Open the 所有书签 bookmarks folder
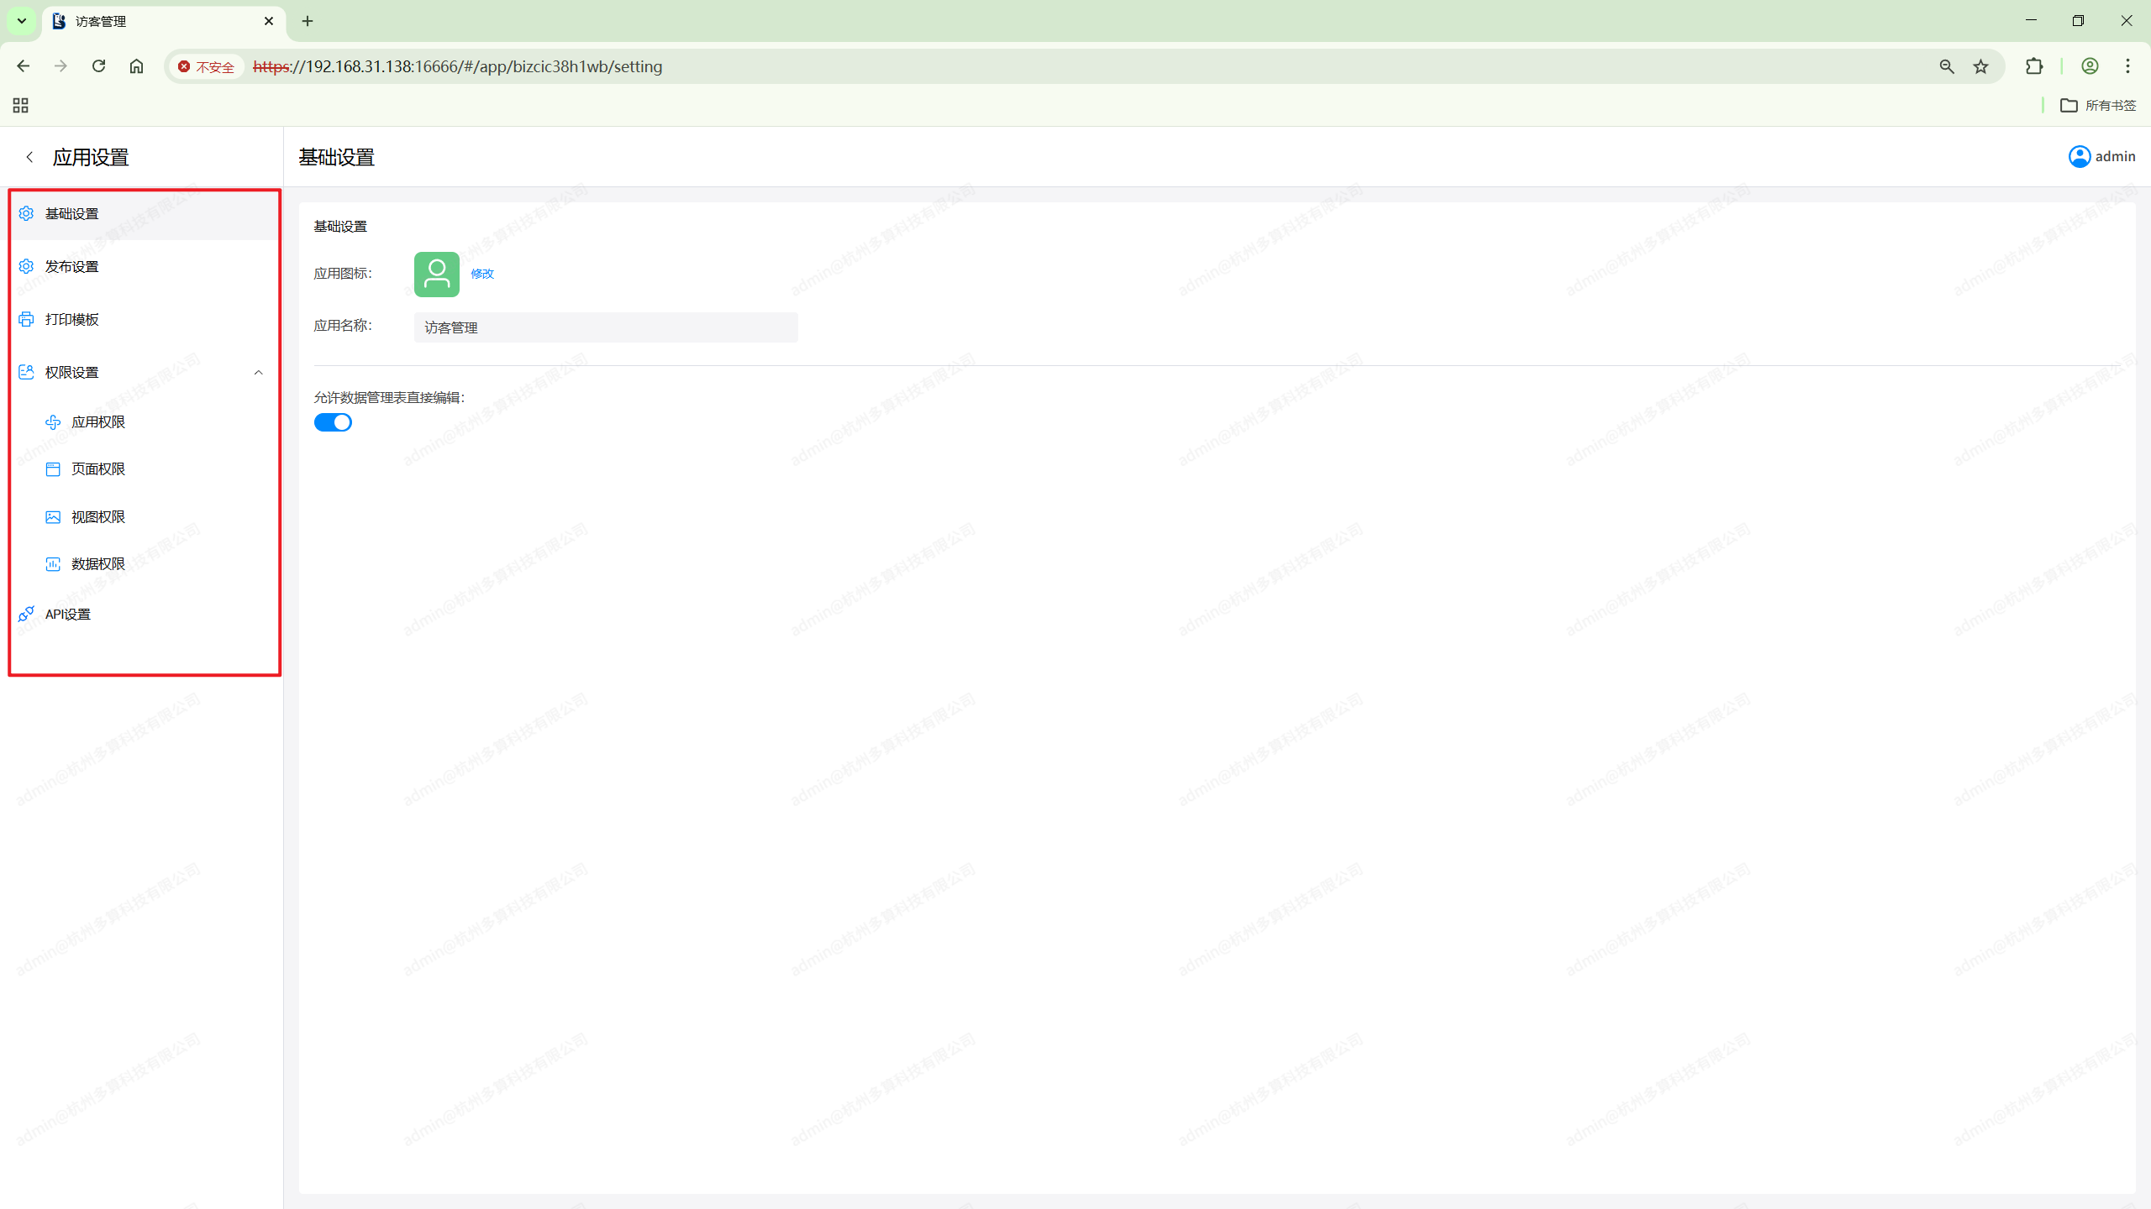 pos(2098,105)
